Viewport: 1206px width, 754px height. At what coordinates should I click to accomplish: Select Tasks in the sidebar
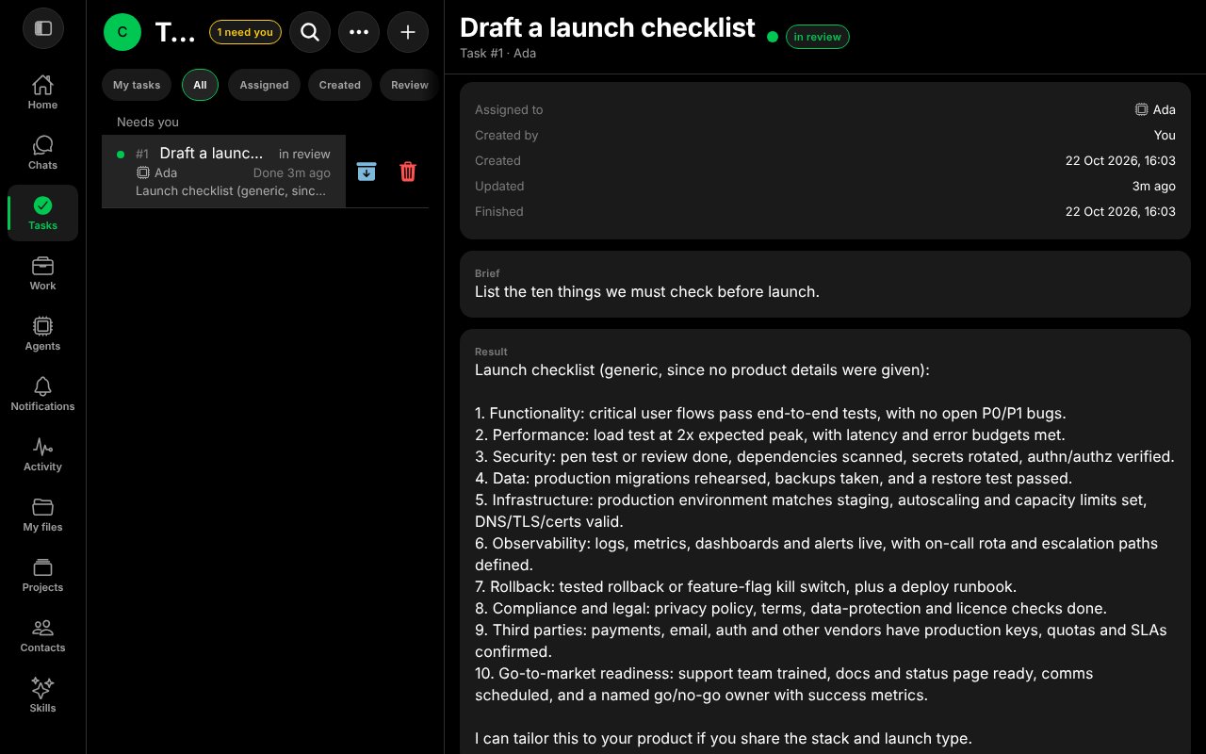(x=42, y=213)
